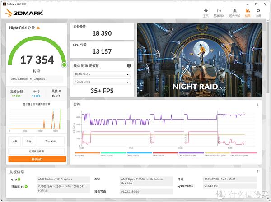Click the orange 再次运行 run again button
The height and width of the screenshot is (202, 271).
click(37, 159)
